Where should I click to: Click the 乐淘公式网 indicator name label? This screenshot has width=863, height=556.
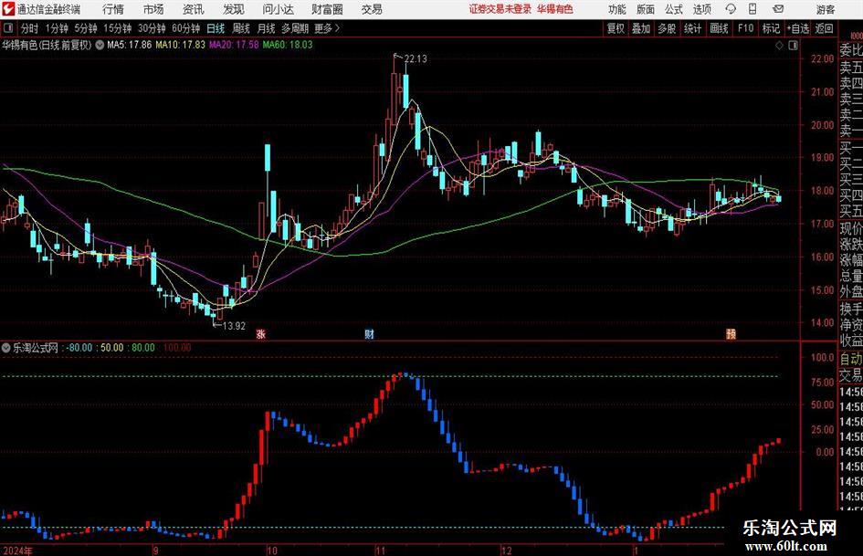point(36,348)
